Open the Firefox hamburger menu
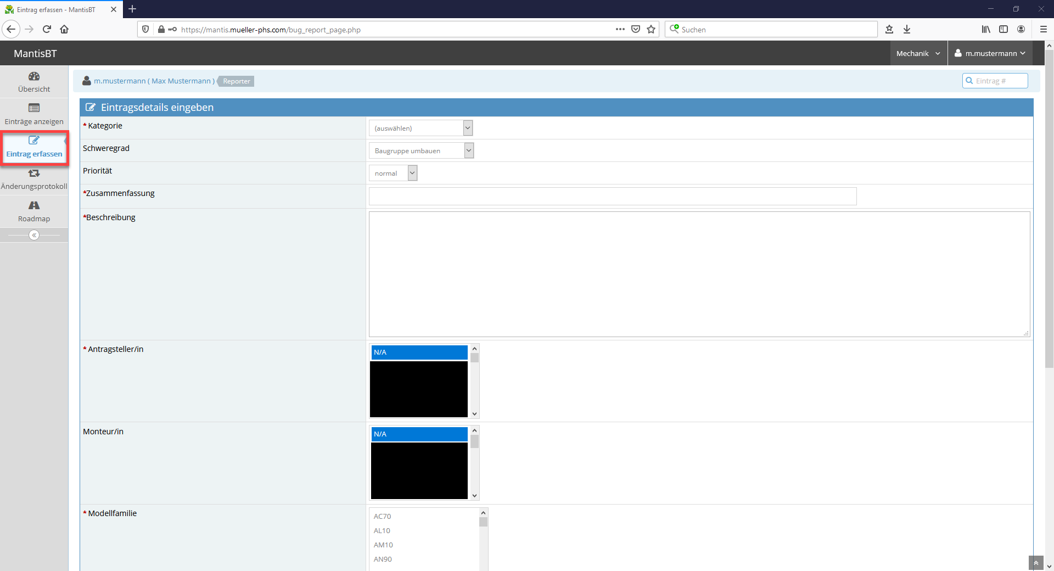This screenshot has height=571, width=1054. pos(1043,29)
